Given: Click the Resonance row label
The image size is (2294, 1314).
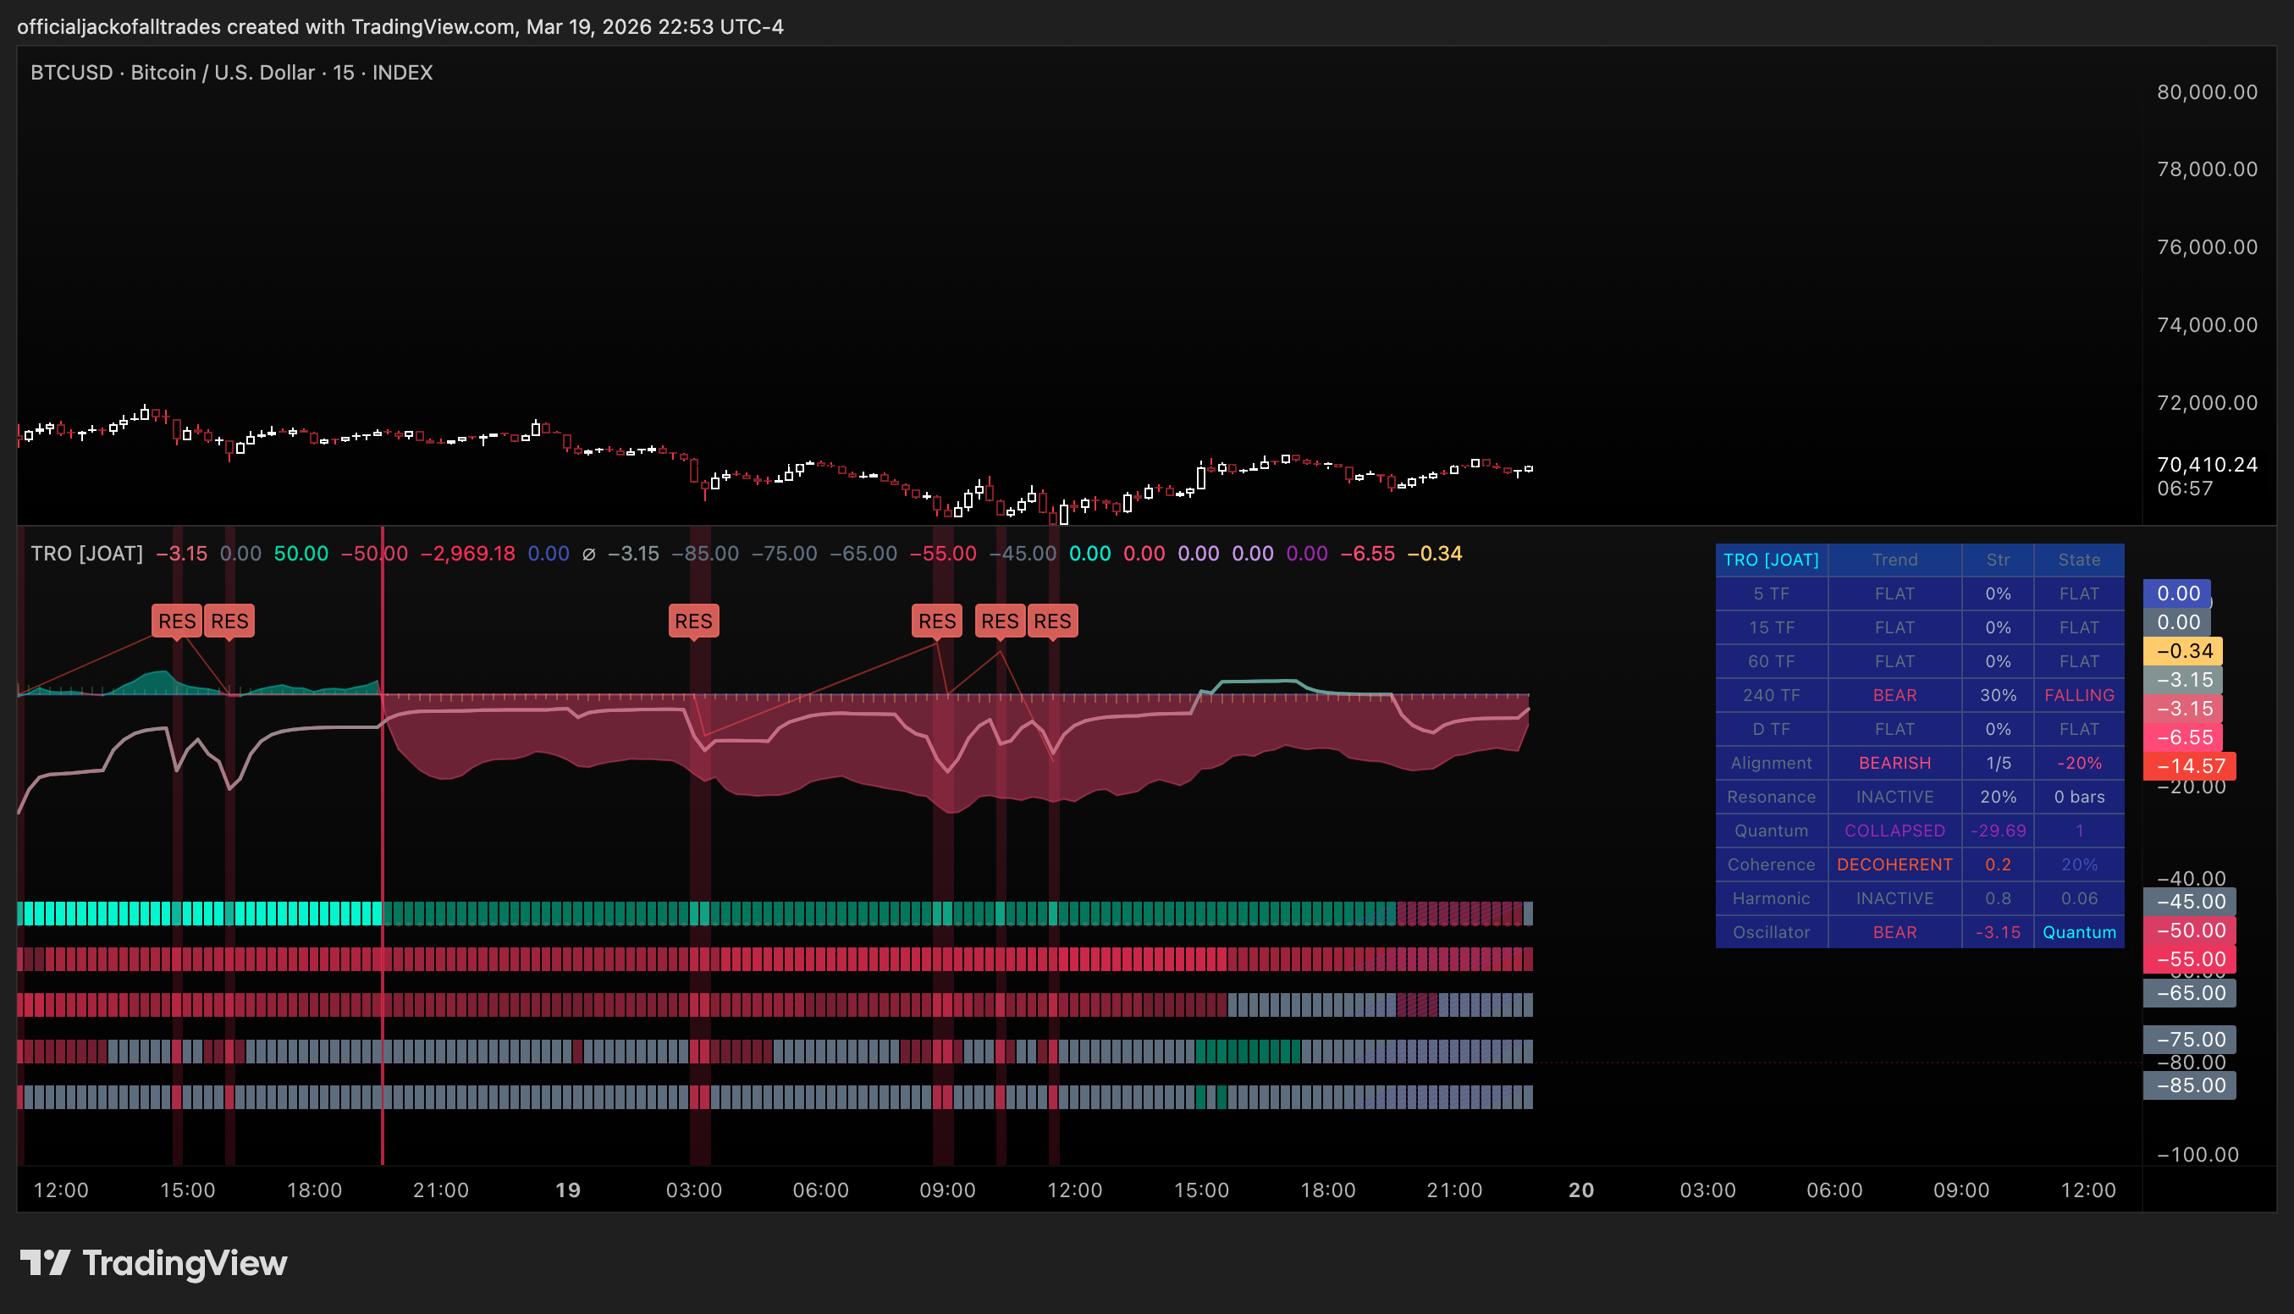Looking at the screenshot, I should tap(1771, 797).
